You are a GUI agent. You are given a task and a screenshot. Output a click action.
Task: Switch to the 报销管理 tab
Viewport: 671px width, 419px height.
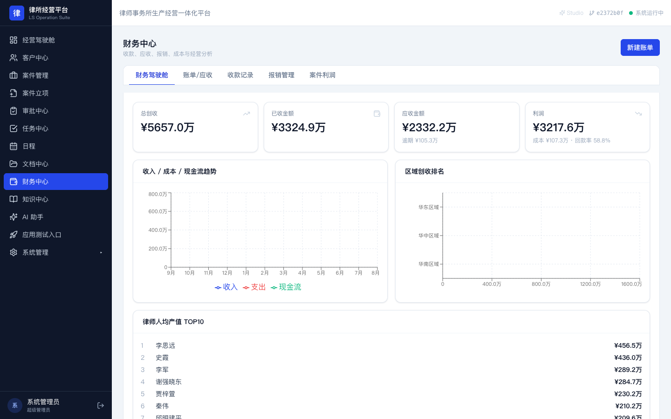tap(281, 75)
